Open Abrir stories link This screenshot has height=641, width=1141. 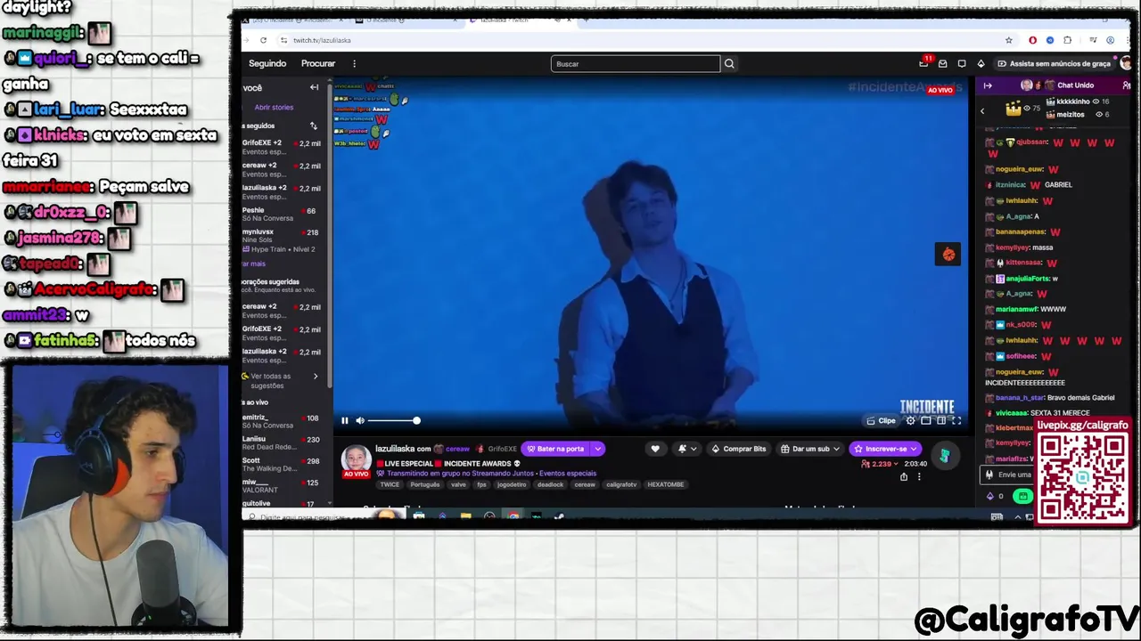pos(274,107)
